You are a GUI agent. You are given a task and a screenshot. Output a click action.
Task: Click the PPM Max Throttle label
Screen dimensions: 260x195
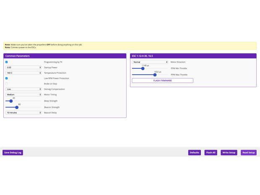pos(179,75)
